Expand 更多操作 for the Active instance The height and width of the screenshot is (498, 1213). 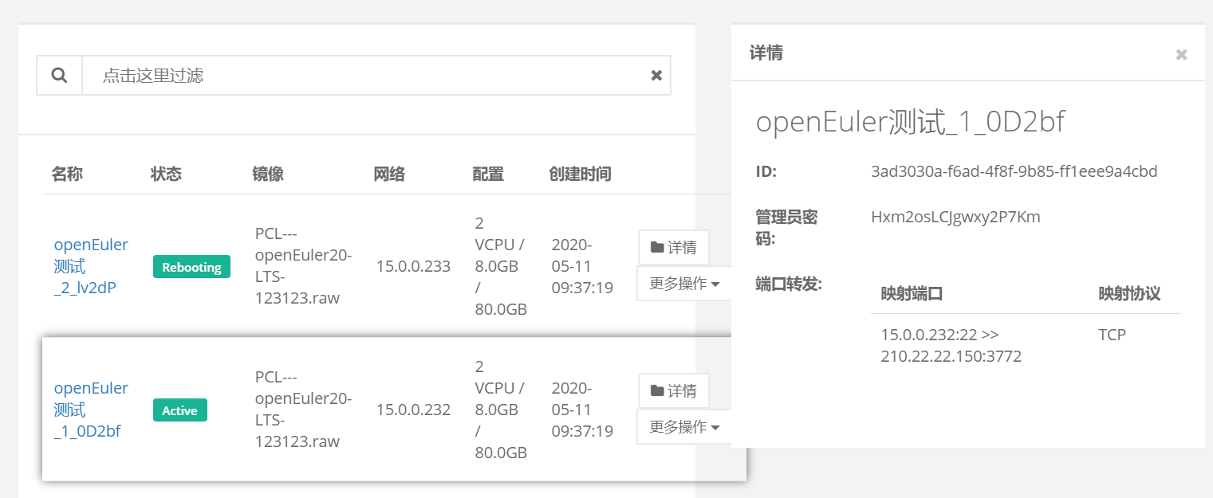683,427
